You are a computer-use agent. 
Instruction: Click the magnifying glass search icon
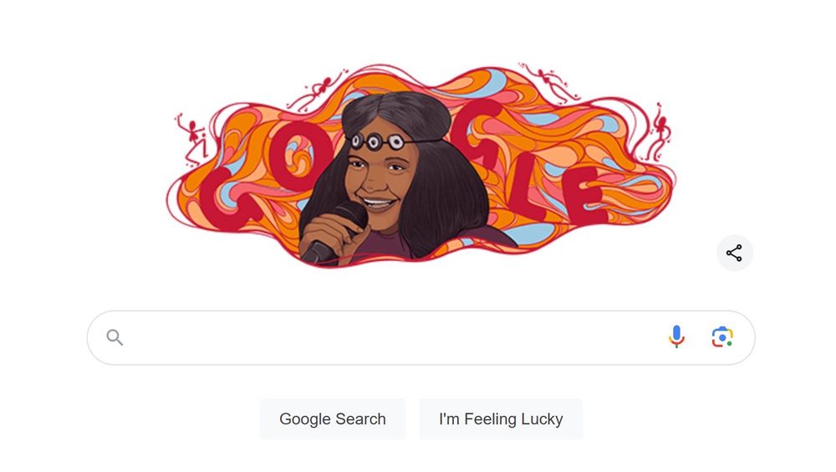click(115, 337)
